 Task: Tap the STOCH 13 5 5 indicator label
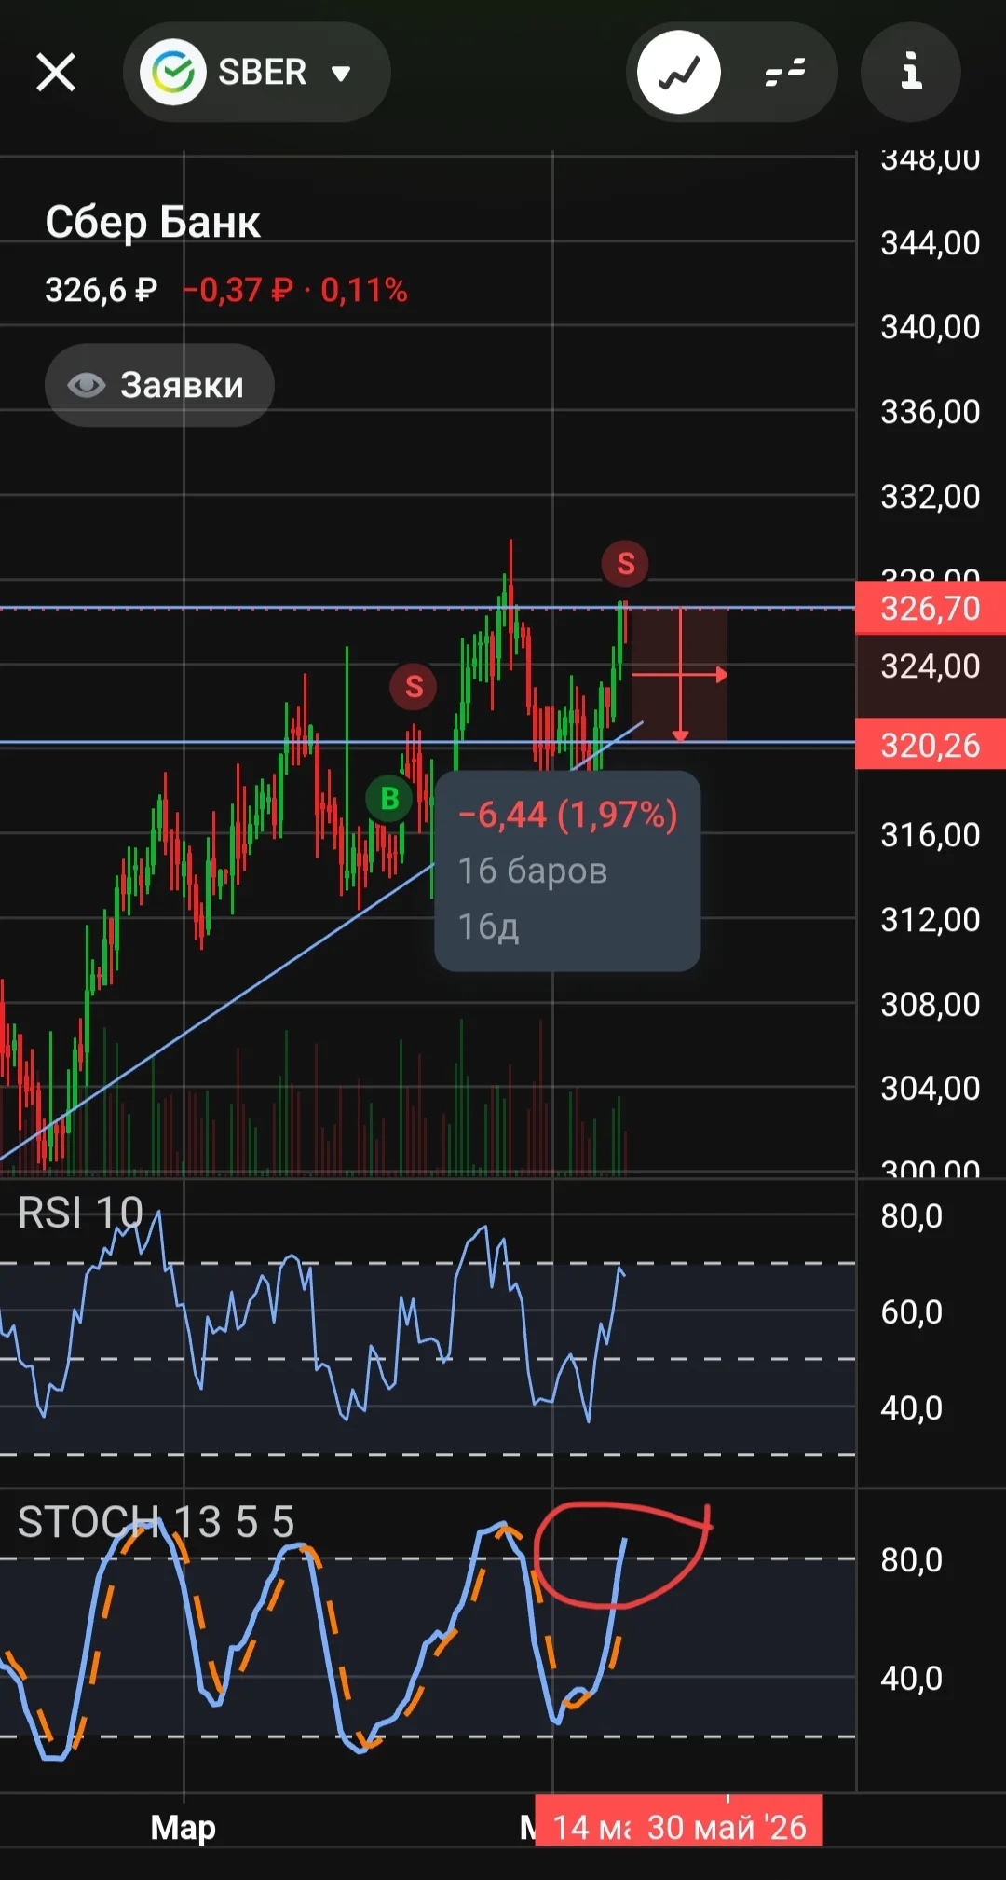[x=156, y=1522]
